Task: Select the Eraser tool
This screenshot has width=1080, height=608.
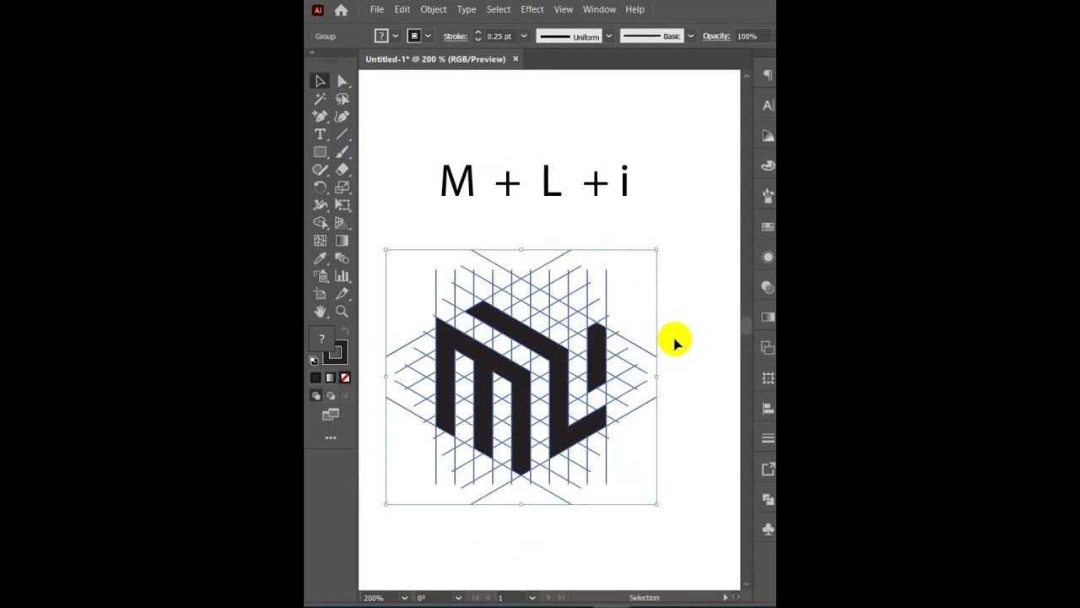Action: (343, 170)
